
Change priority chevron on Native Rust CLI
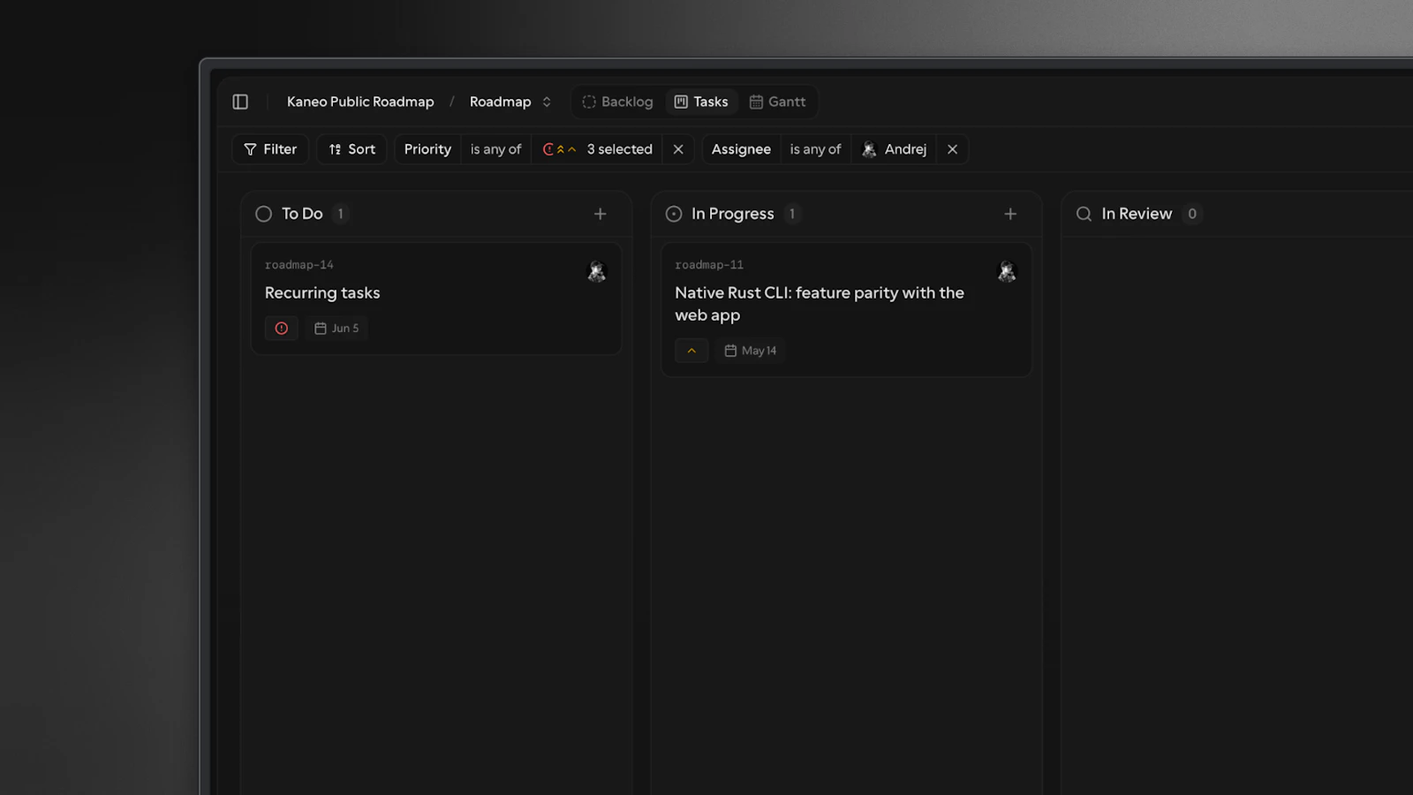click(691, 351)
